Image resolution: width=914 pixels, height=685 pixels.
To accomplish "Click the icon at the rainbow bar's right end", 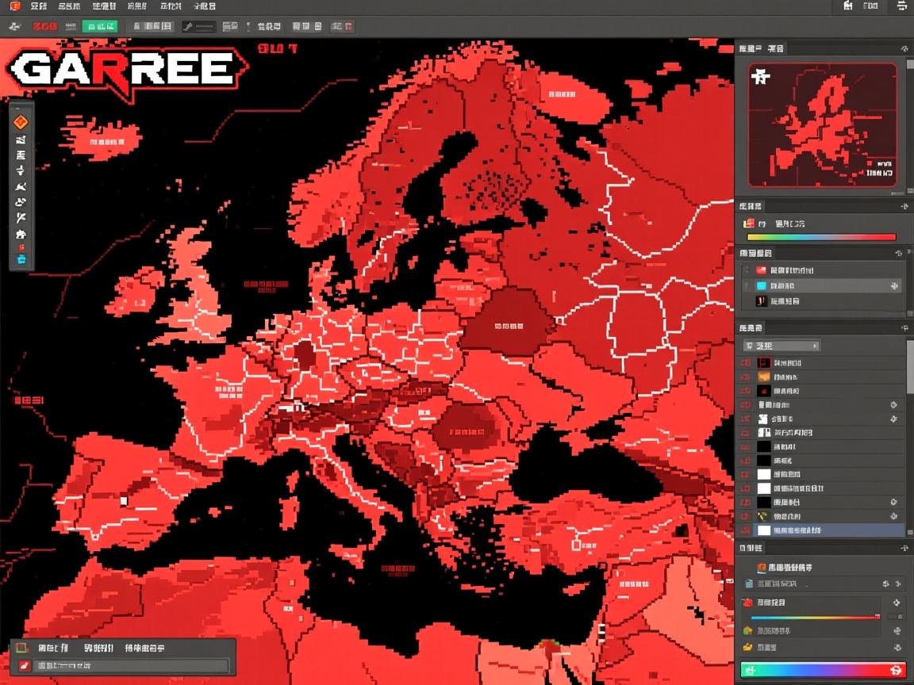I will point(897,670).
